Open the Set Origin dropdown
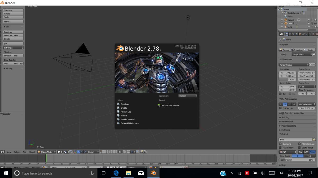 click(13, 48)
